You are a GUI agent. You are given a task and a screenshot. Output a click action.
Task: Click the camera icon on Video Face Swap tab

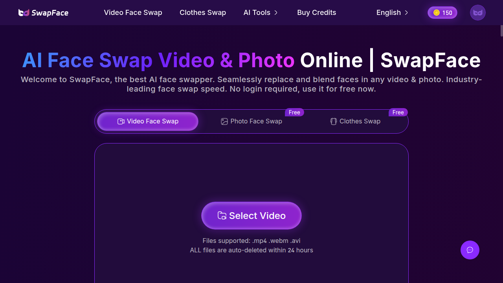[x=121, y=121]
